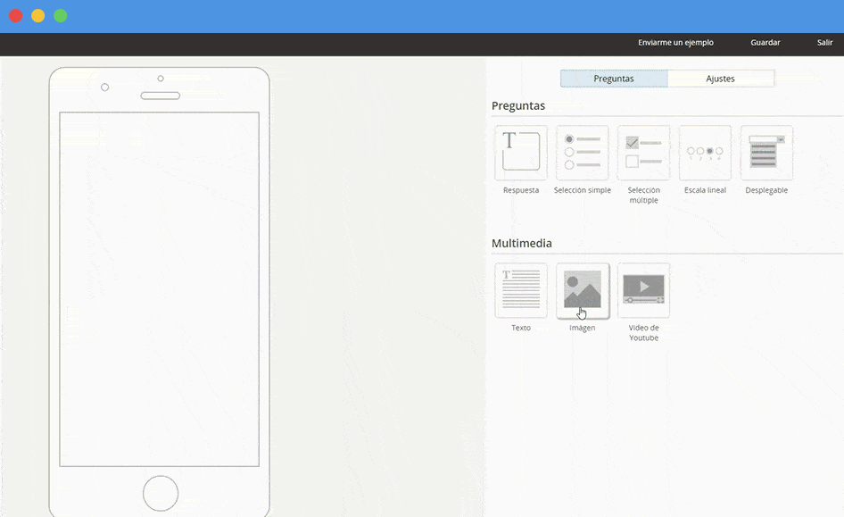Click the yellow minimize traffic light

37,15
